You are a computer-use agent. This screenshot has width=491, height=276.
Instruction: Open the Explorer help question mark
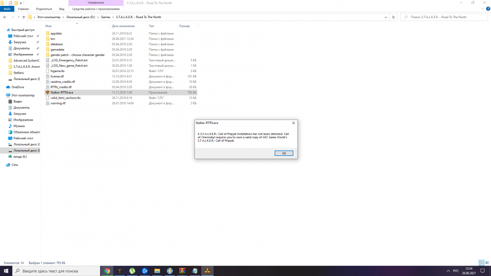[x=488, y=9]
